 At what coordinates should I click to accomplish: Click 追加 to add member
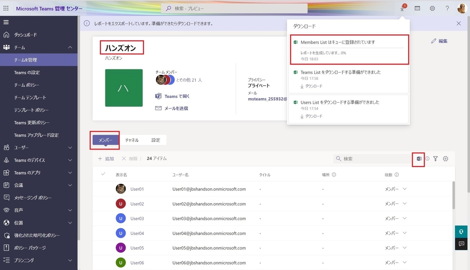tap(106, 158)
